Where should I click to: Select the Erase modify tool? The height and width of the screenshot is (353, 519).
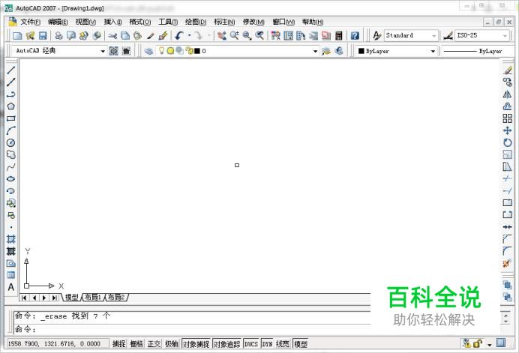point(508,70)
